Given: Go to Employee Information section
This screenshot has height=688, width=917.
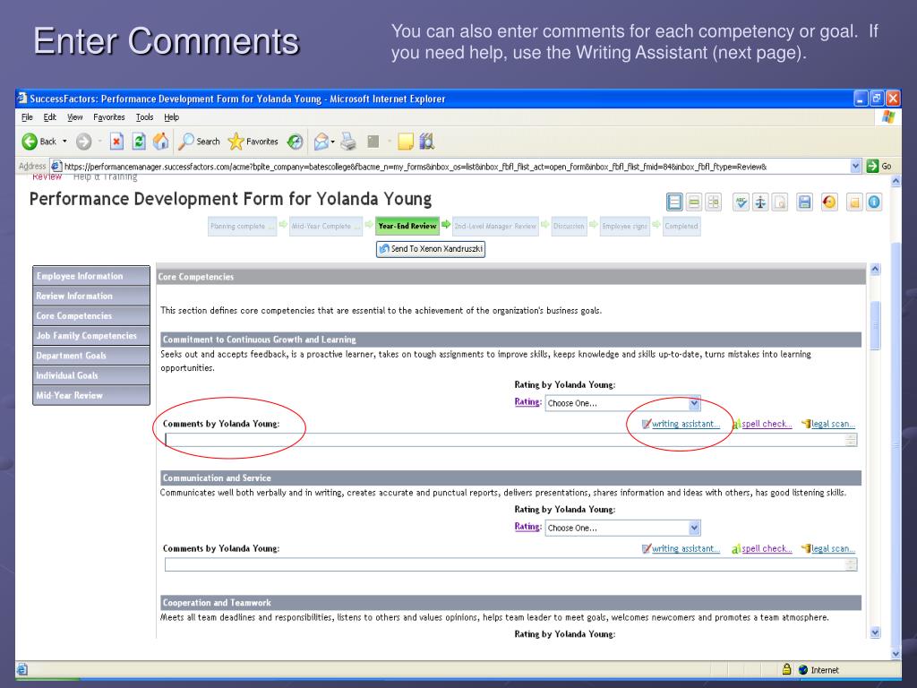Looking at the screenshot, I should (x=91, y=276).
